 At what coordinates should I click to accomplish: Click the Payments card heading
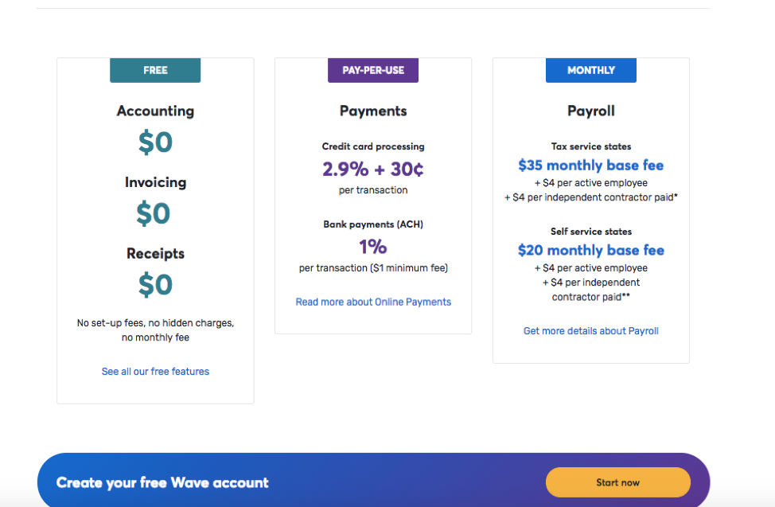click(373, 111)
